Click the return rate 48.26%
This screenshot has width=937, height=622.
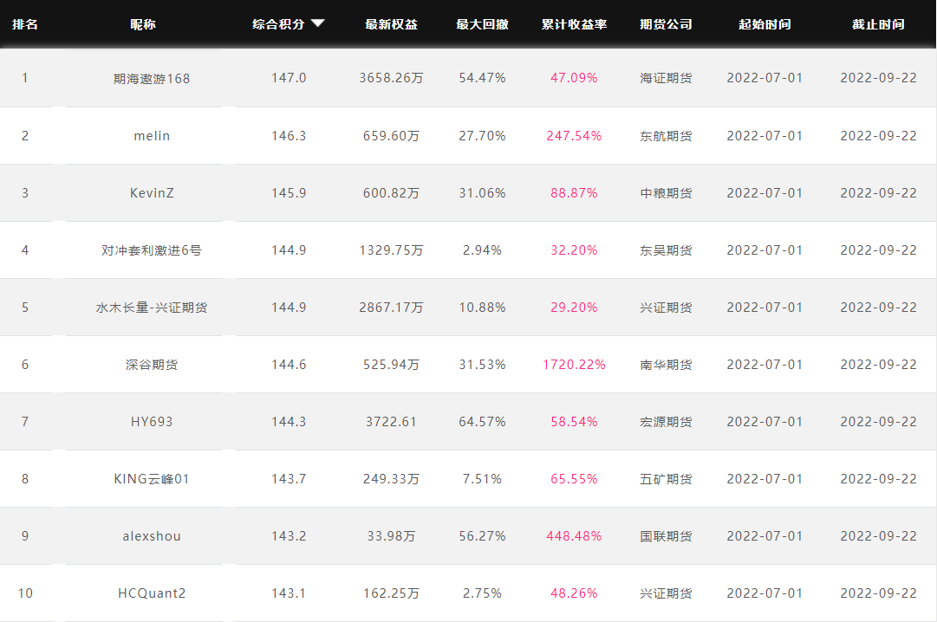coord(575,593)
